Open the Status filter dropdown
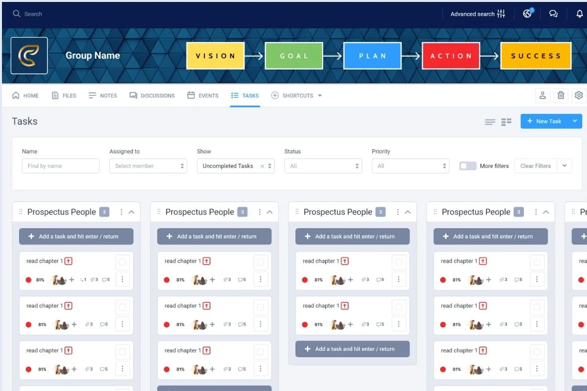The image size is (587, 391). 323,166
